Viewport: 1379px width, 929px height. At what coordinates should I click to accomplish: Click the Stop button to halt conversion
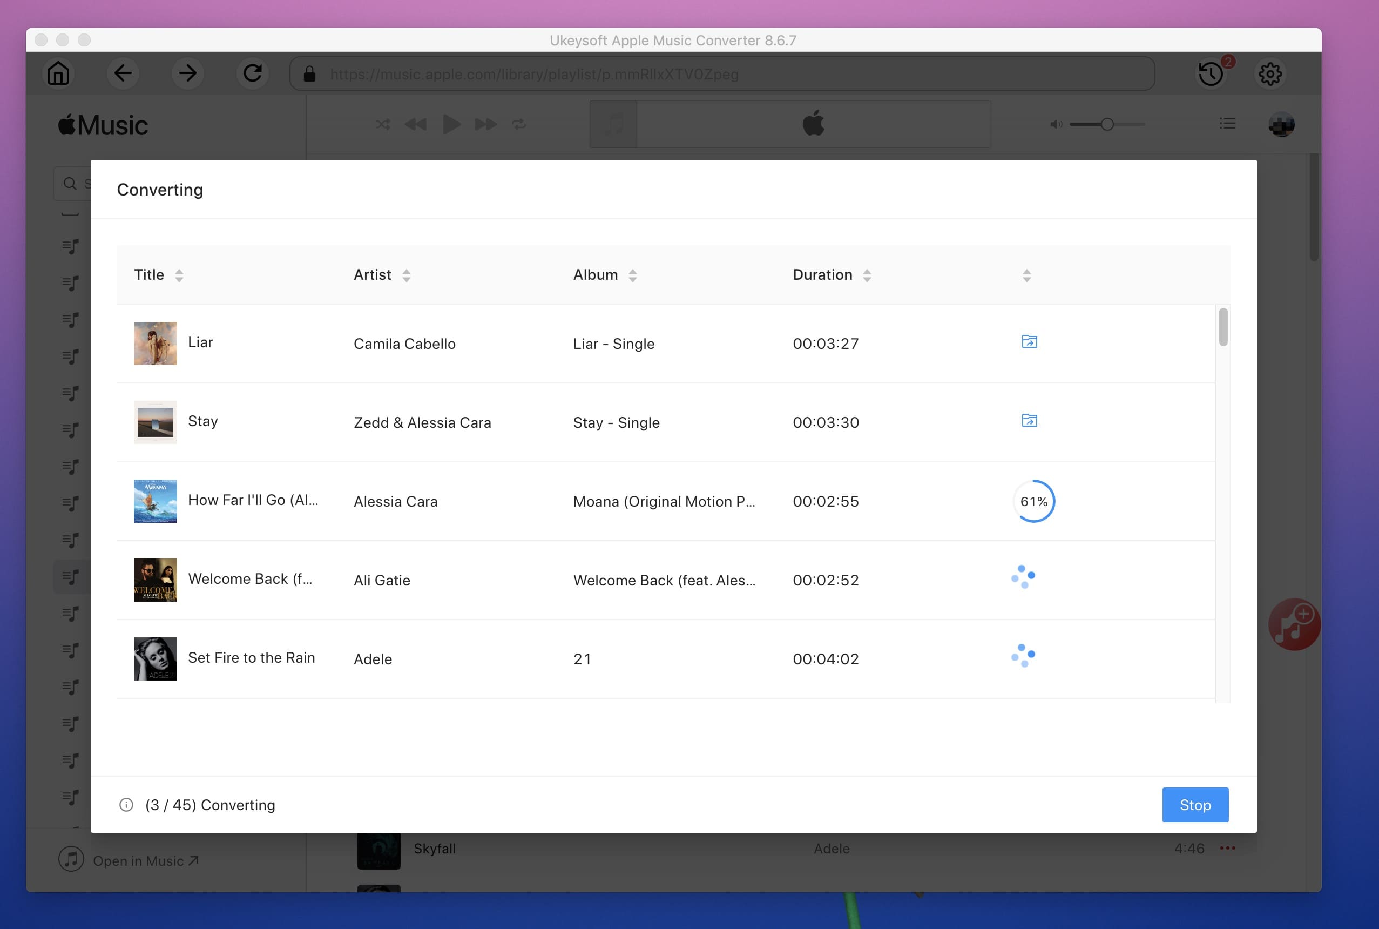[1195, 805]
